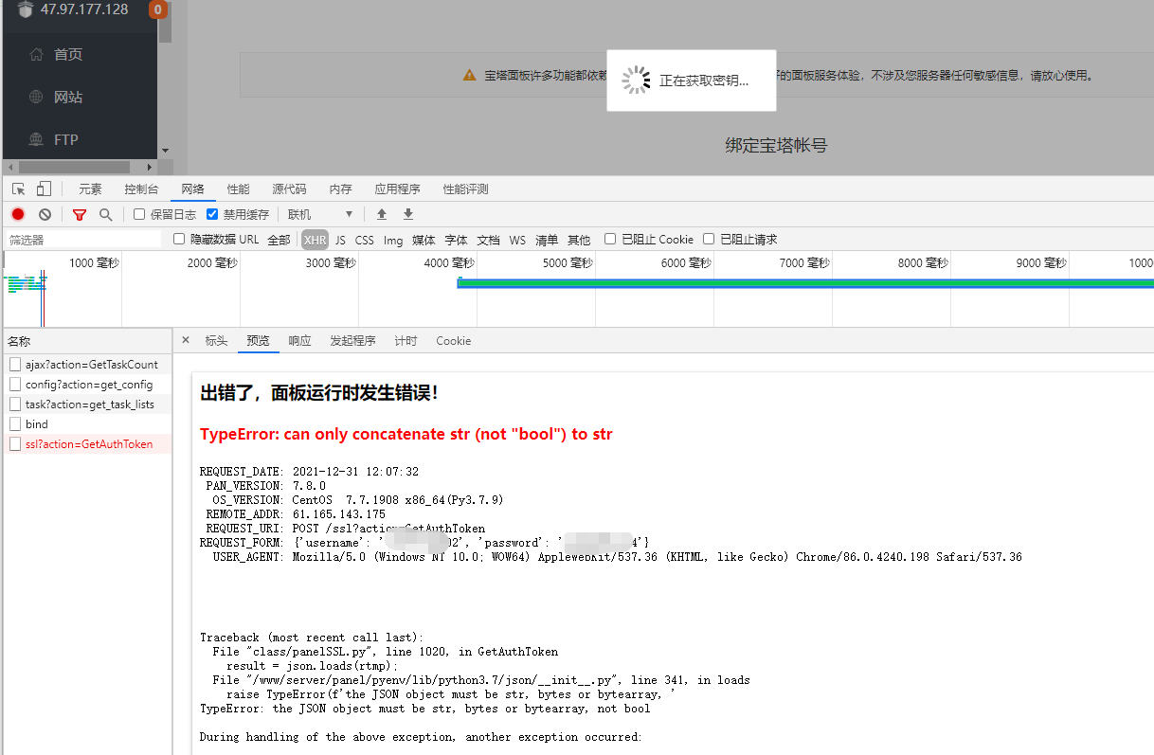Tick checkbox beside the bind request

tap(15, 424)
